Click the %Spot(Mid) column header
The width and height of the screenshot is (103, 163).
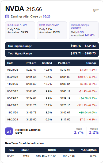pyautogui.click(x=89, y=150)
